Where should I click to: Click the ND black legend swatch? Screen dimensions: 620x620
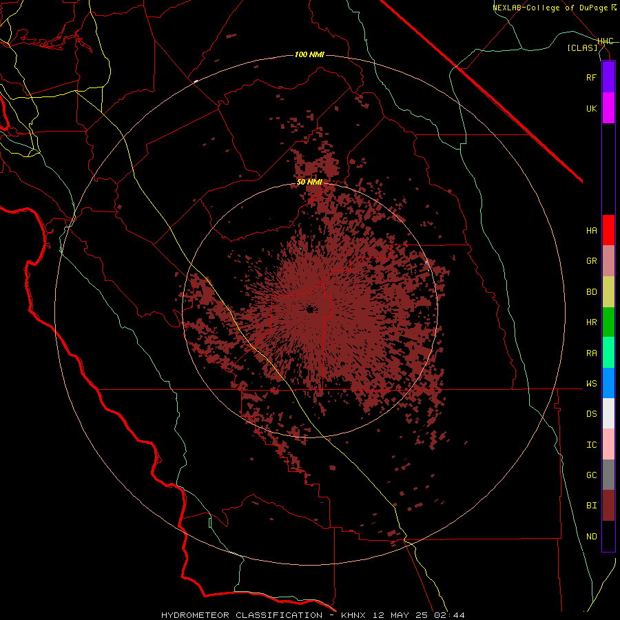(608, 536)
